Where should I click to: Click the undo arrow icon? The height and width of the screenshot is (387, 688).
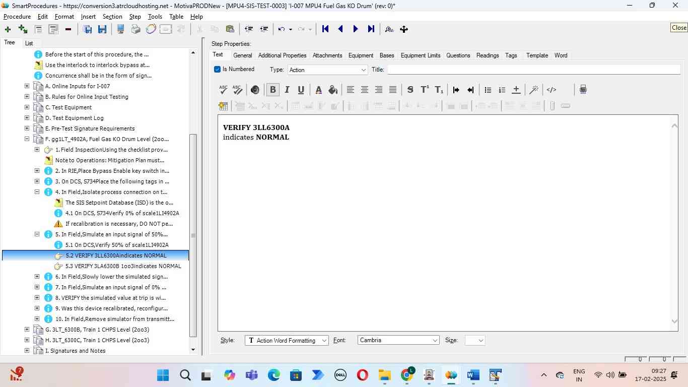click(x=282, y=29)
